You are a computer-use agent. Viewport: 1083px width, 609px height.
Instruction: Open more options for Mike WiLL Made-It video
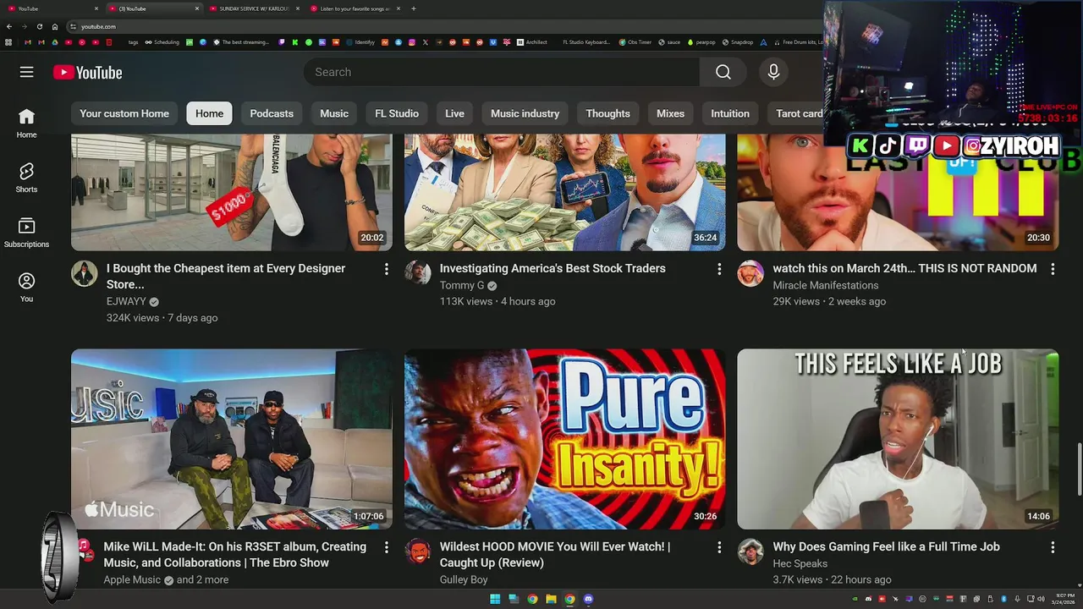pos(387,547)
